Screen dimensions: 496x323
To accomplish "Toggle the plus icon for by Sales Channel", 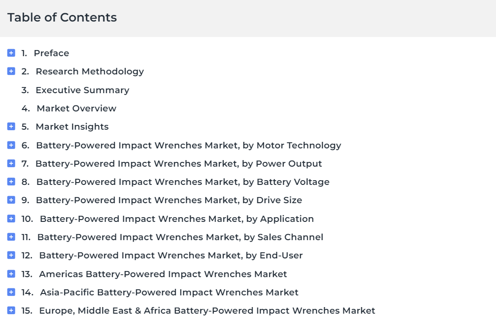I will click(11, 237).
